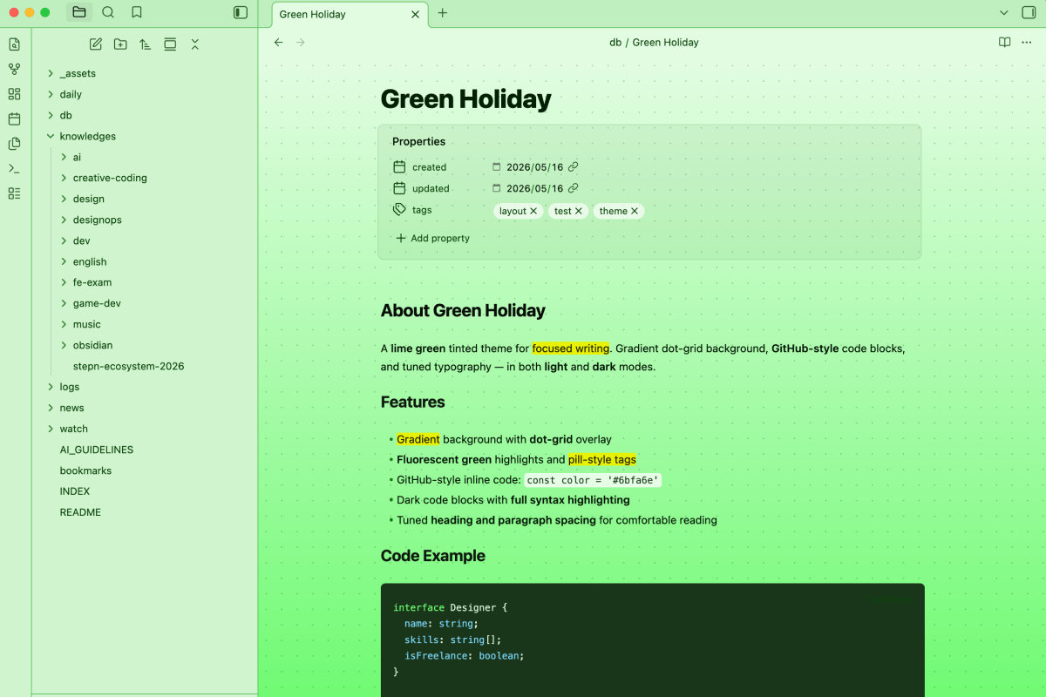Open the INDEX note

coord(75,491)
